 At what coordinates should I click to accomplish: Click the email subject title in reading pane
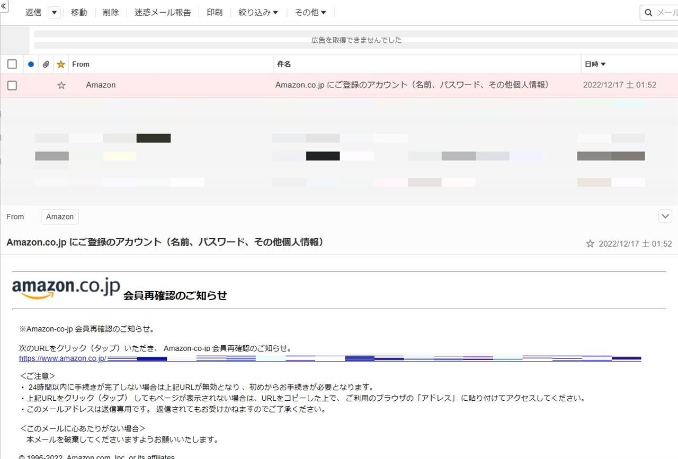coord(165,242)
